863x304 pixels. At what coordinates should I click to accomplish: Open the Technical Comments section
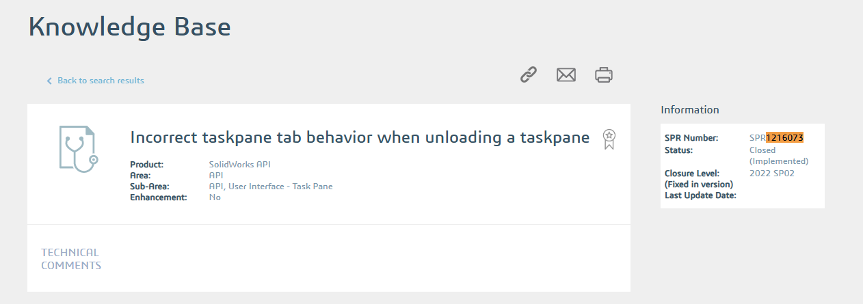tap(71, 259)
